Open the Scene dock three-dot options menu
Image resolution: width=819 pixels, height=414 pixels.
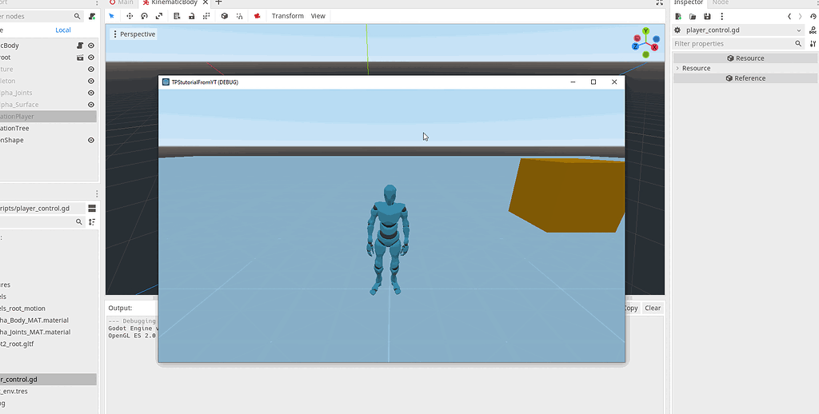(98, 2)
